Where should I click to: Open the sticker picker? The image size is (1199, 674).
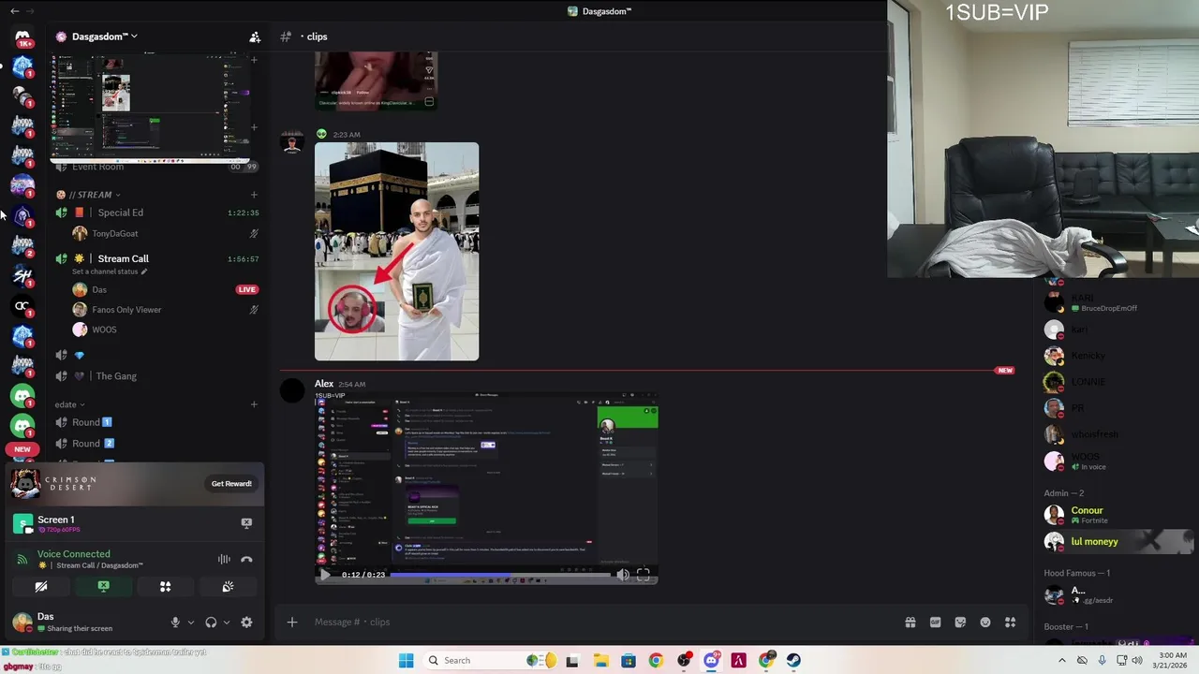coord(960,623)
